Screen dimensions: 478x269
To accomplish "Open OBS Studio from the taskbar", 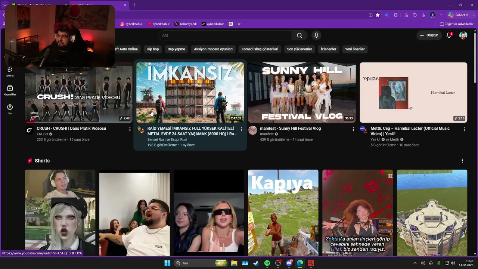I will click(278, 263).
